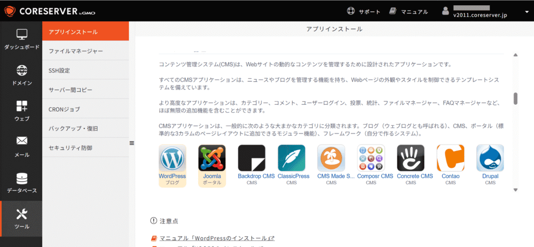Click the データベース sidebar label
534x247 pixels.
tap(22, 191)
